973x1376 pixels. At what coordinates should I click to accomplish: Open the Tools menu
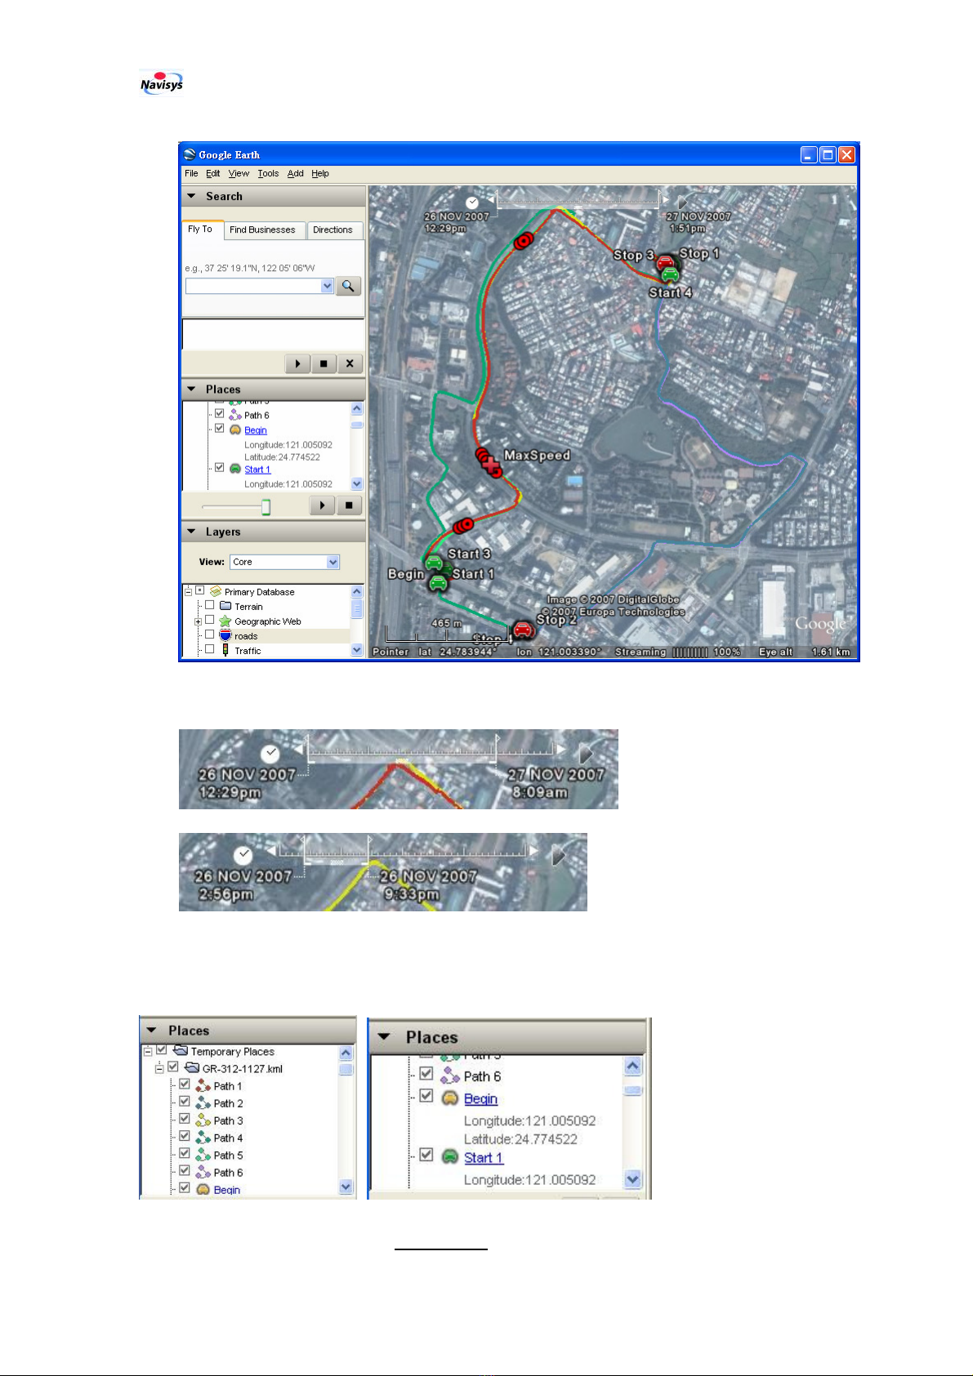point(268,173)
